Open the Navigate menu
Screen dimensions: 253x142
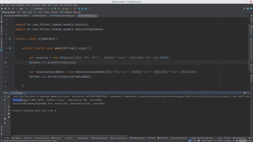21,5
